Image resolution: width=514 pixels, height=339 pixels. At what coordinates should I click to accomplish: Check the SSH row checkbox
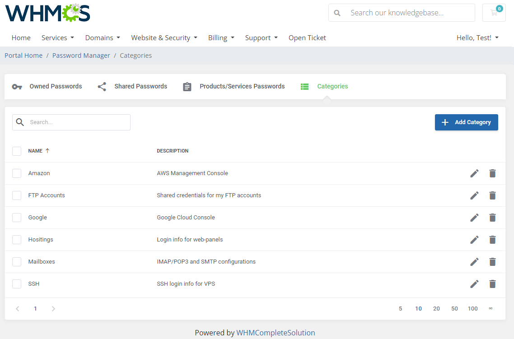pos(17,284)
